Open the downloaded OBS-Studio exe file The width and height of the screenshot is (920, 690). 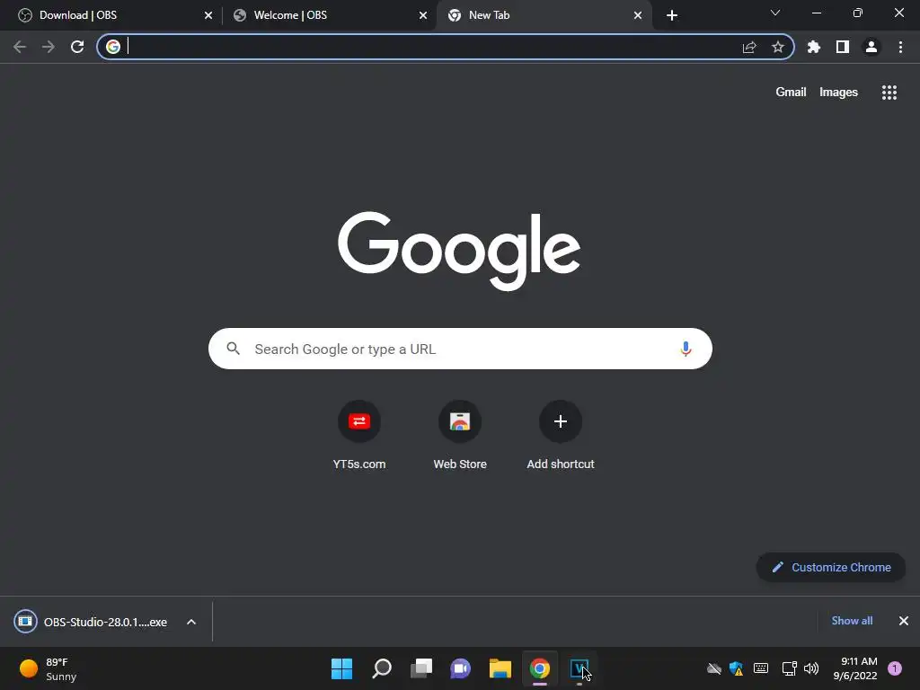[x=93, y=622]
